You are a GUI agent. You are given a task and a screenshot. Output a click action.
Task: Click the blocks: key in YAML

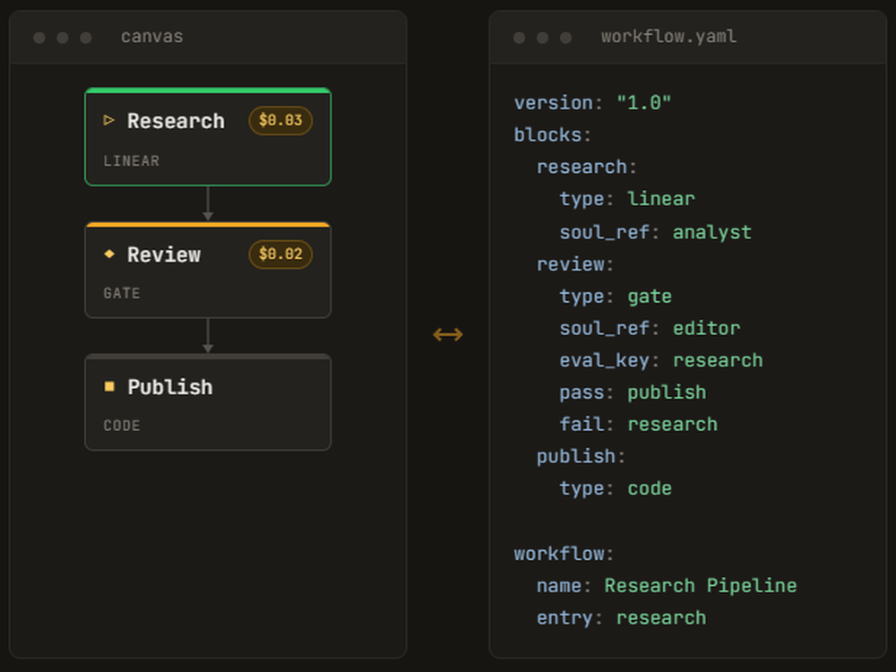[552, 135]
